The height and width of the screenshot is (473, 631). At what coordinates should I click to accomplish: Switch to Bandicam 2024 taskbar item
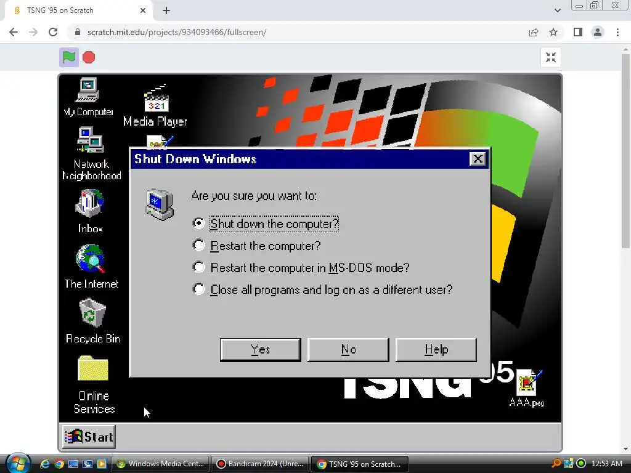[260, 464]
